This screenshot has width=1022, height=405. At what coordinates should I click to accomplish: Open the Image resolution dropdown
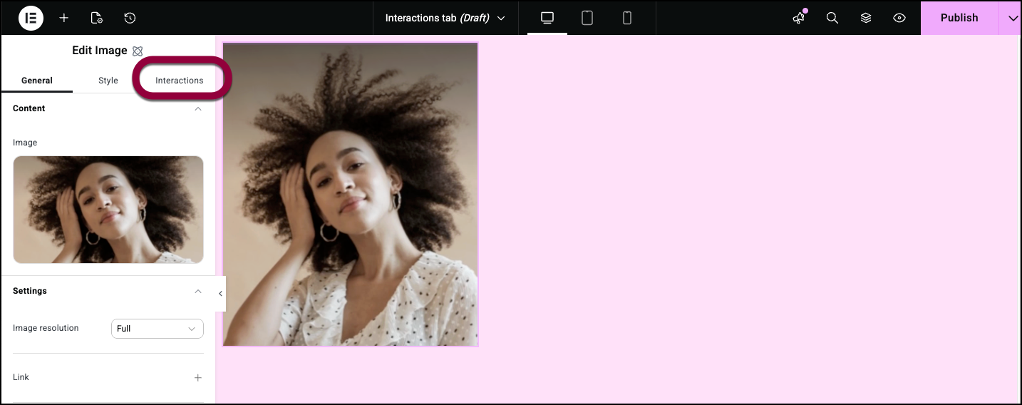pos(158,329)
